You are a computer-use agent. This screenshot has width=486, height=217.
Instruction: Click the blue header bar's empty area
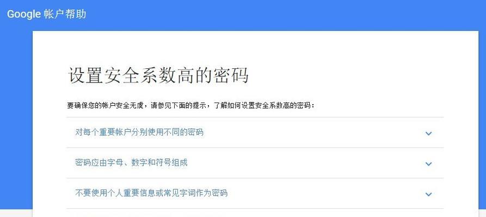[279, 14]
